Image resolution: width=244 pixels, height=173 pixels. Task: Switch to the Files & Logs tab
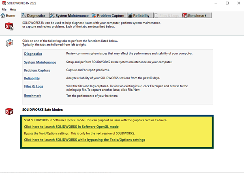167,16
